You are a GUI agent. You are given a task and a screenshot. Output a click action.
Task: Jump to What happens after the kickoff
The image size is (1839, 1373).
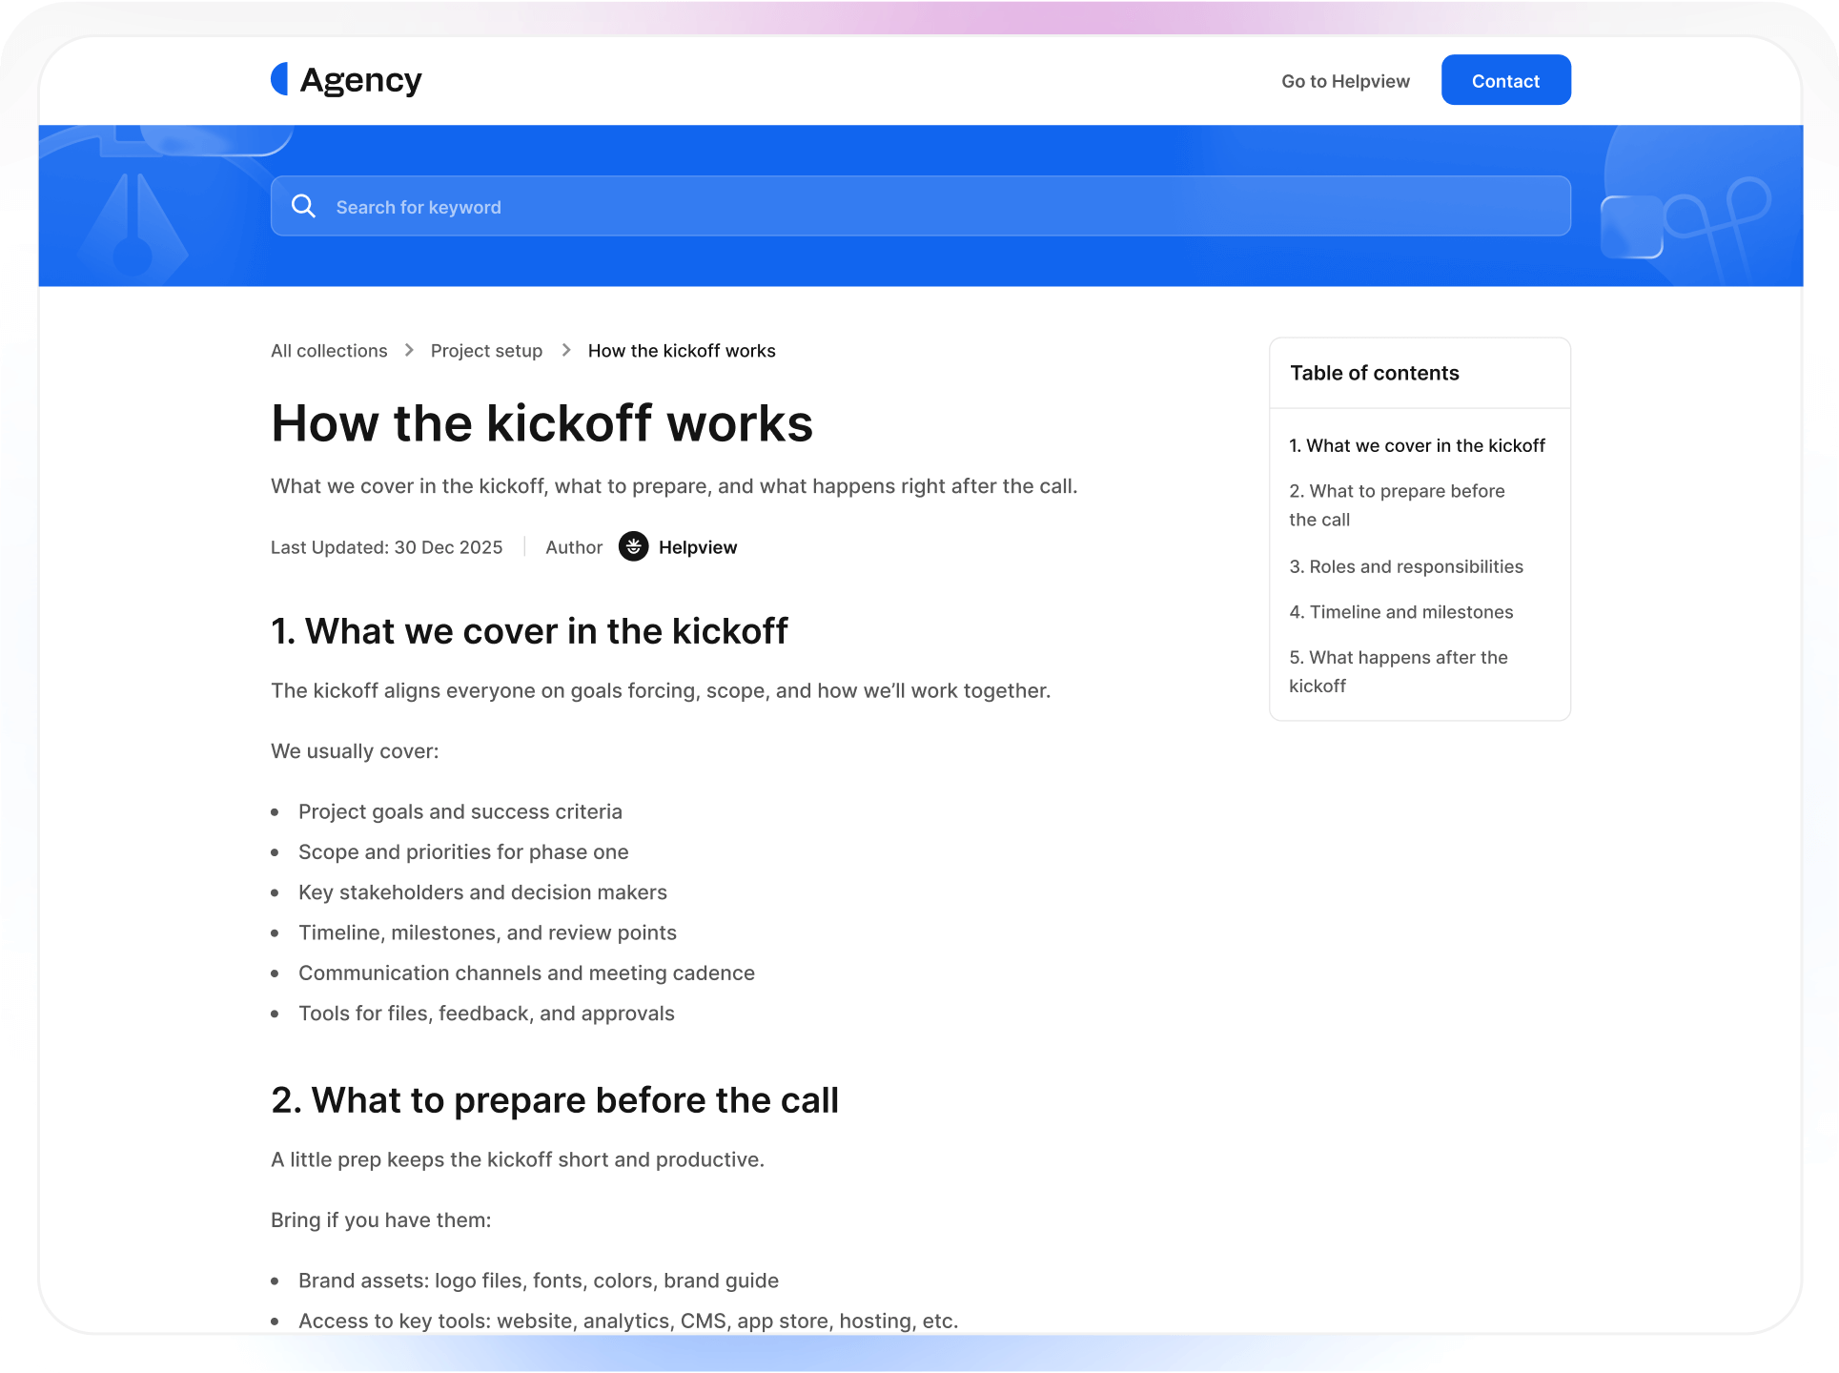pos(1399,671)
